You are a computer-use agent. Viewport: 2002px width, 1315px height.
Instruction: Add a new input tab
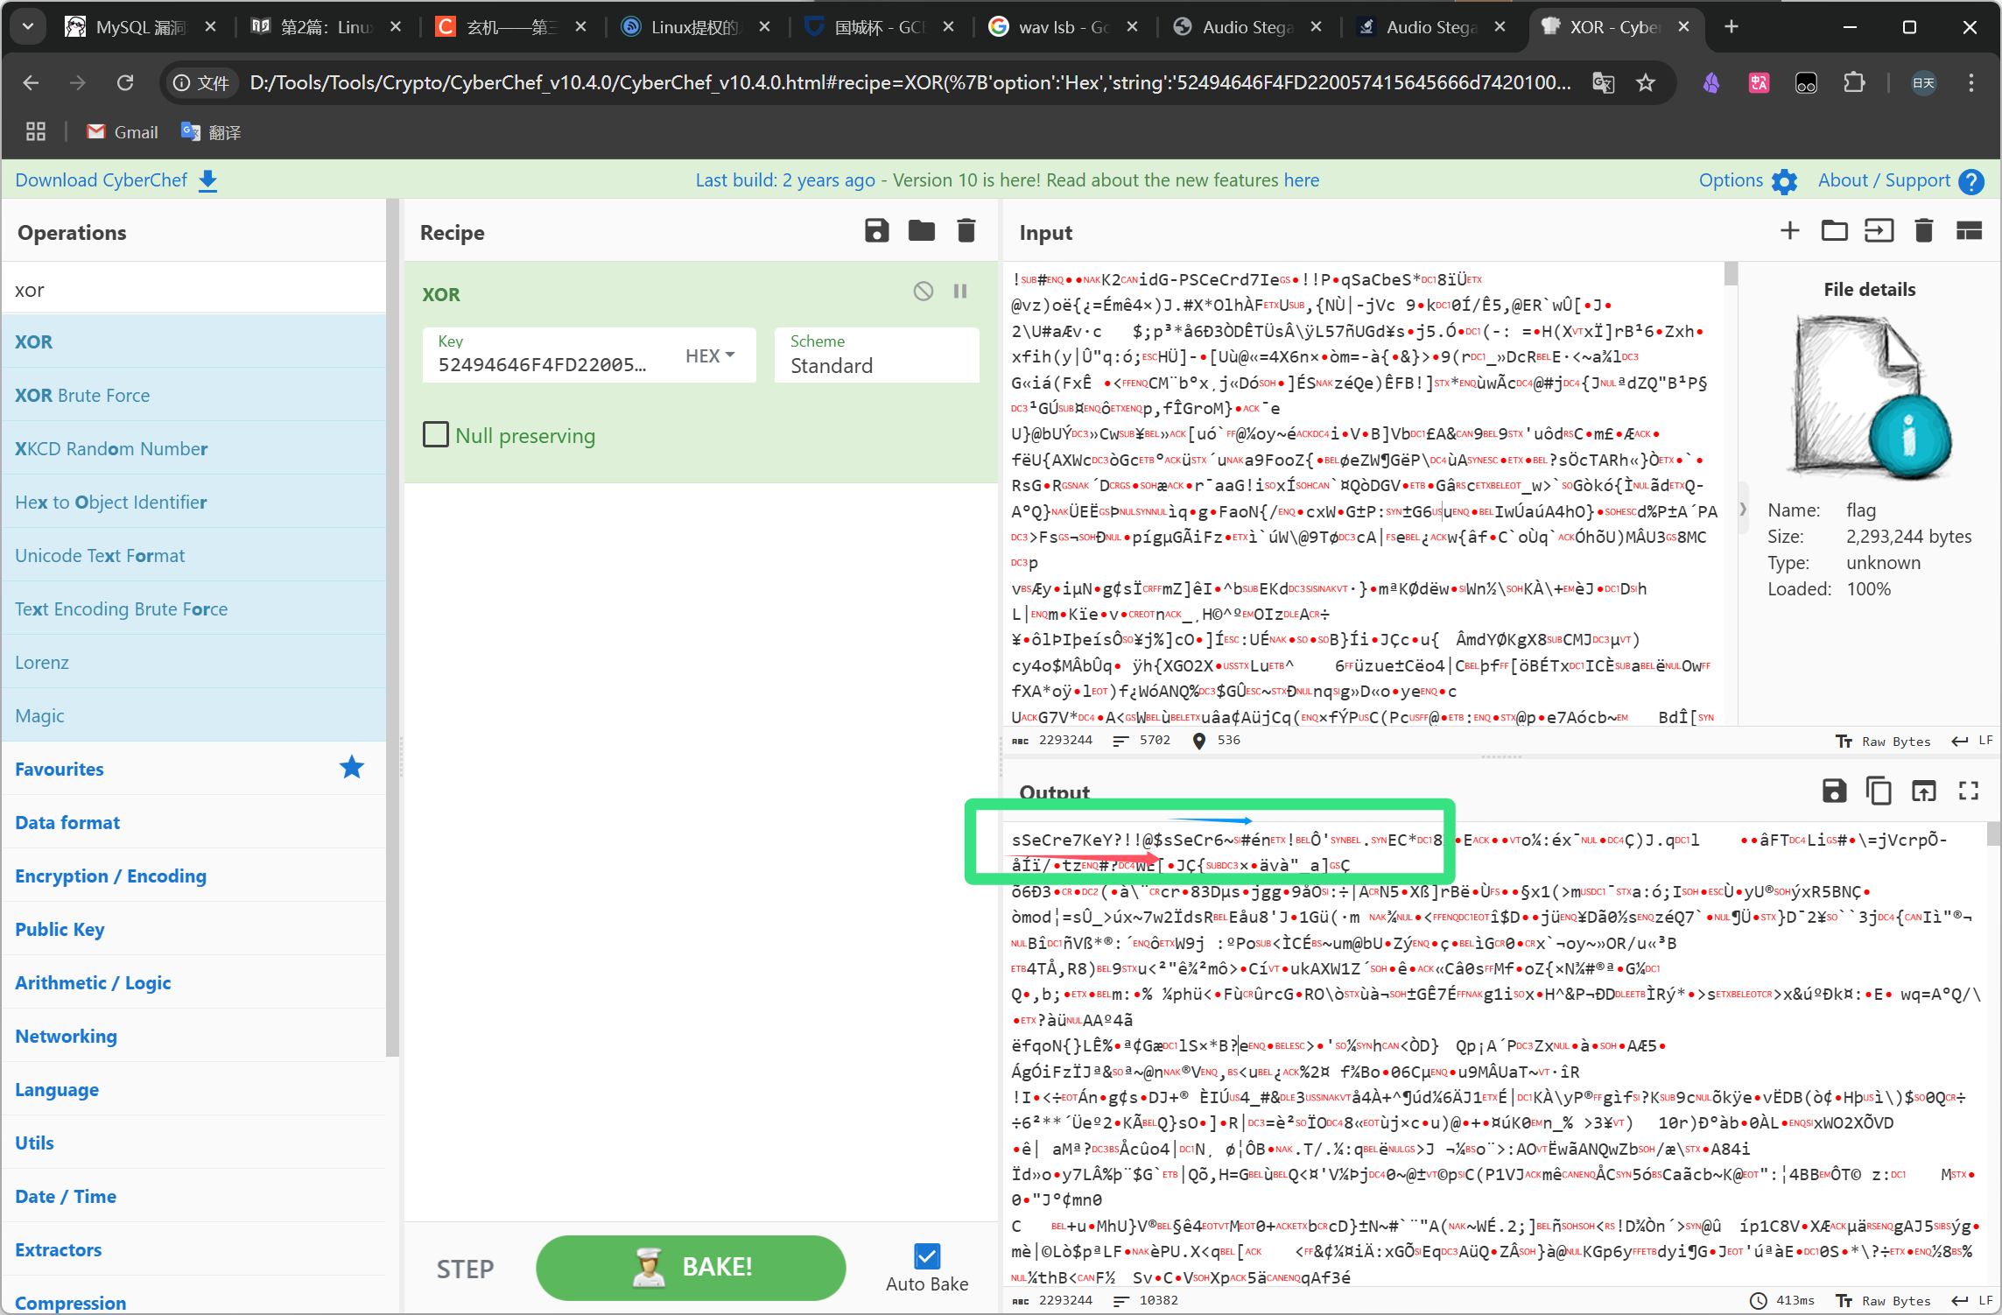(1790, 231)
